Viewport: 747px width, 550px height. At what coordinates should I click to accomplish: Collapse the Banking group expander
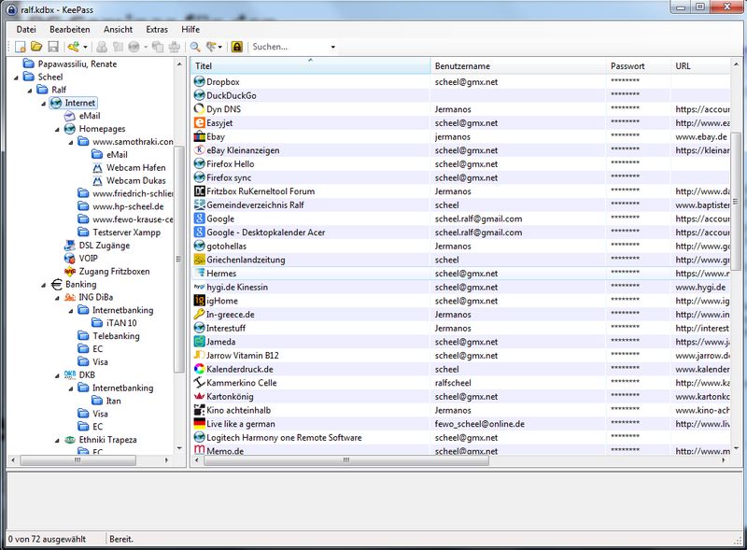(x=43, y=285)
